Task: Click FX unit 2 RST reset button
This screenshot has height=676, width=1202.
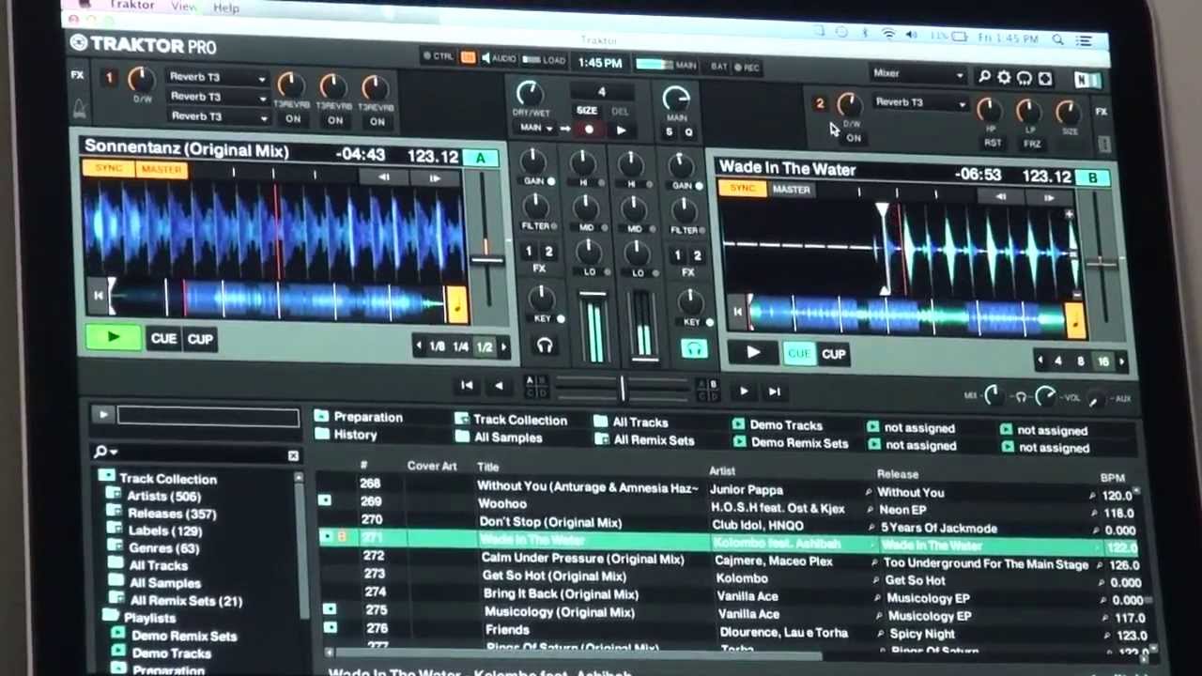Action: (993, 143)
